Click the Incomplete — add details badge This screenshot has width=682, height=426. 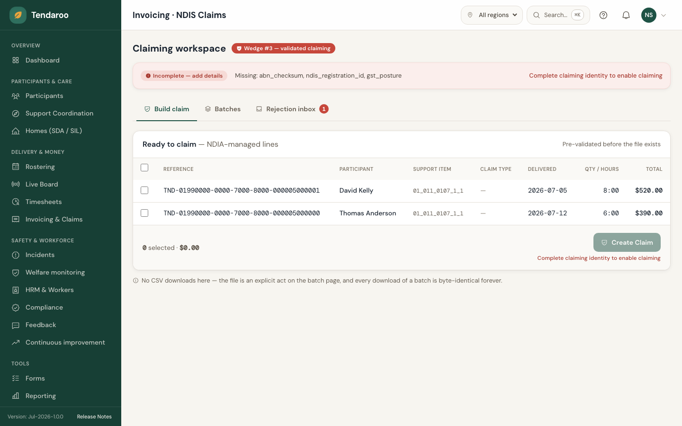pyautogui.click(x=184, y=76)
